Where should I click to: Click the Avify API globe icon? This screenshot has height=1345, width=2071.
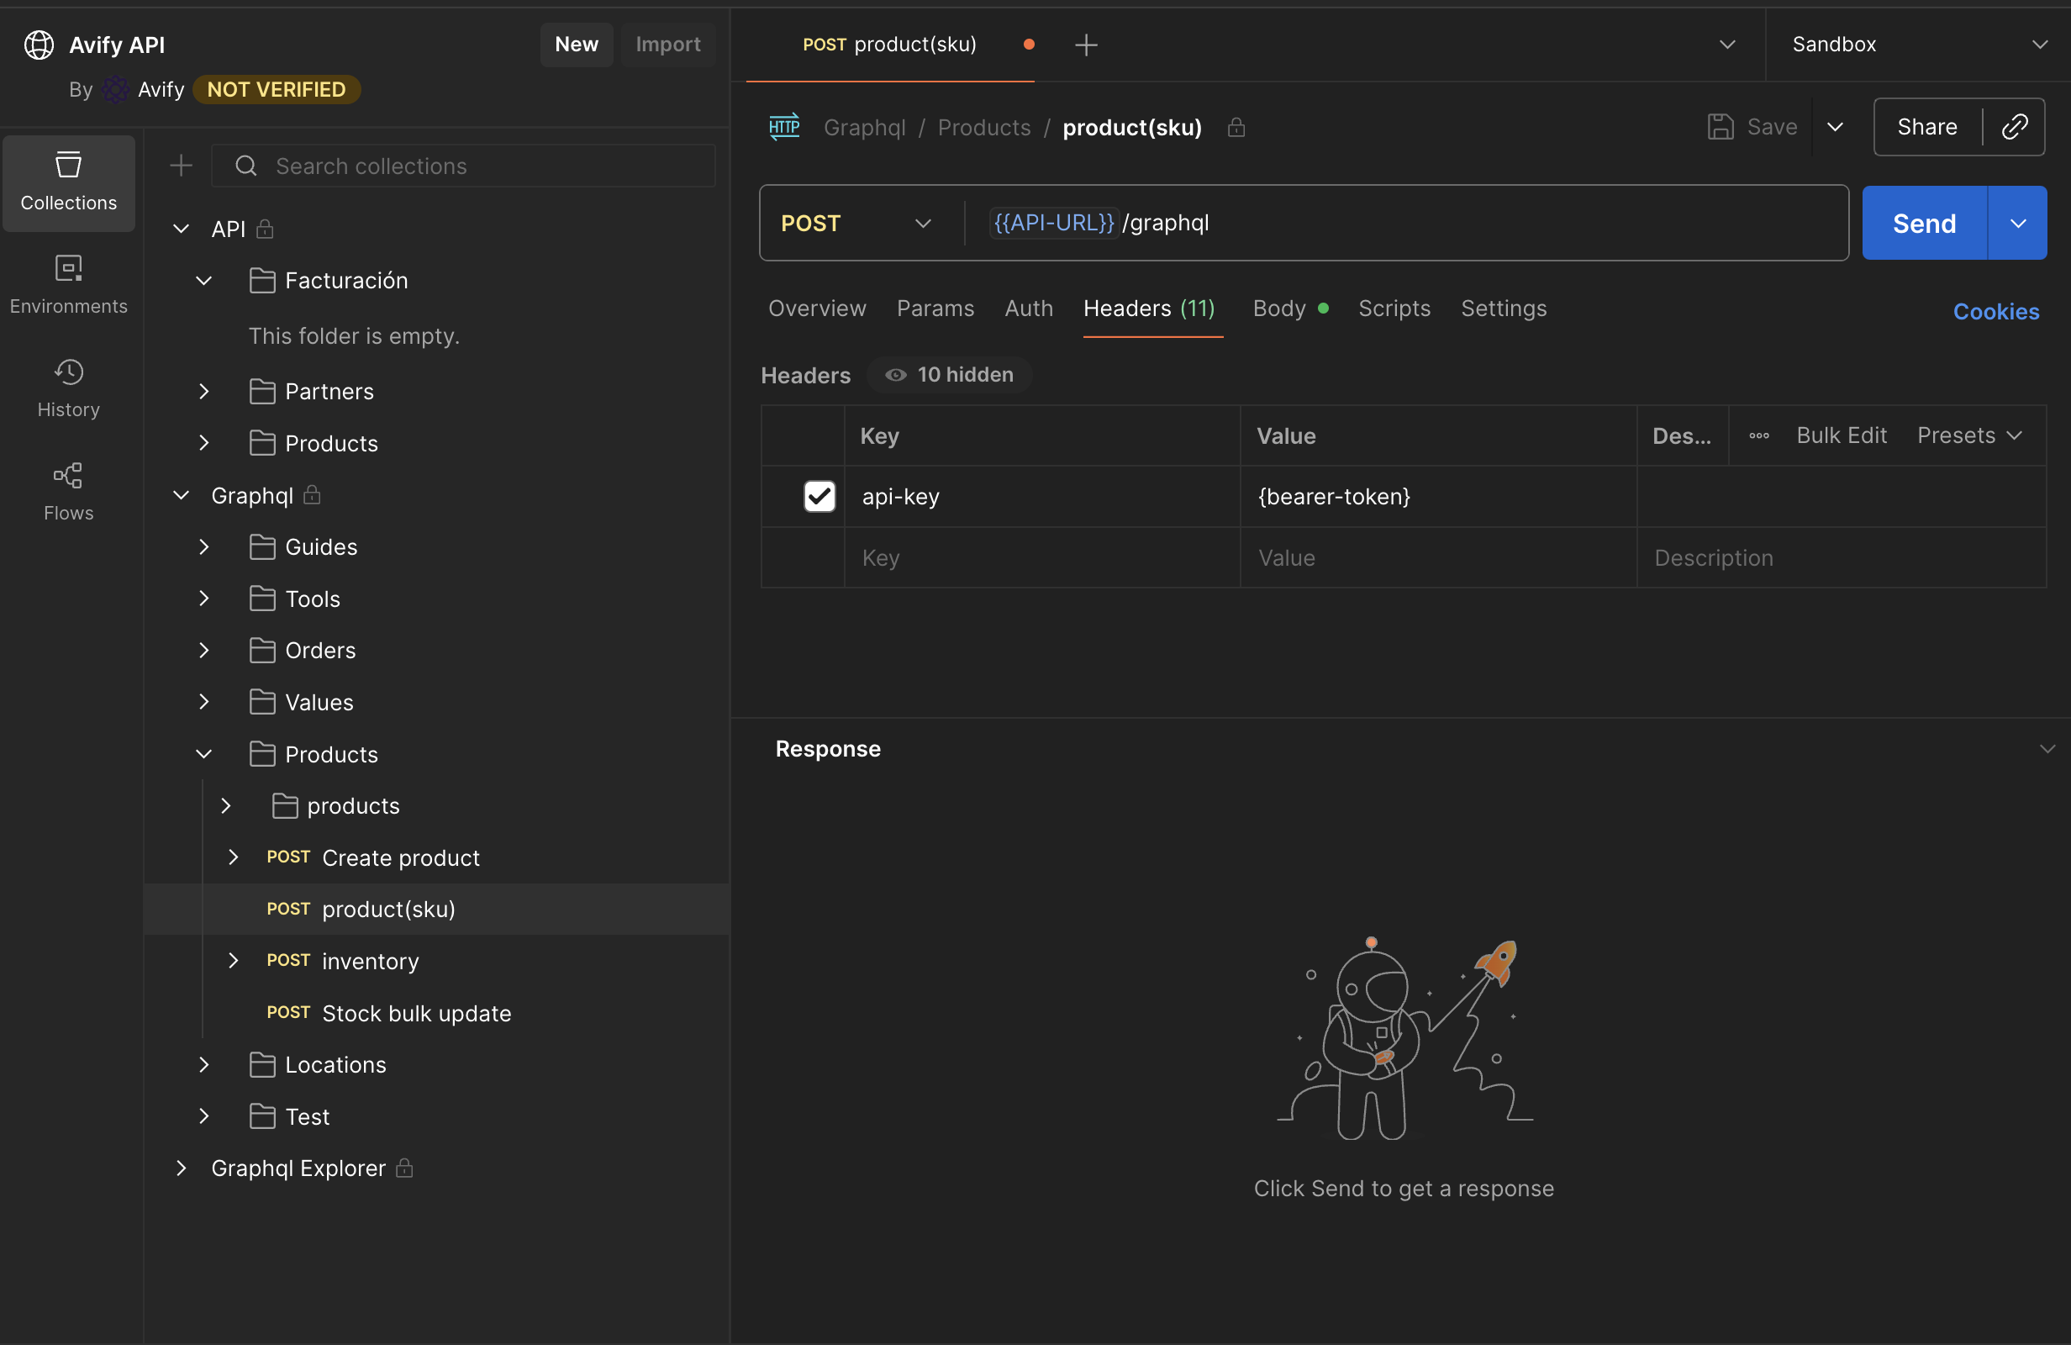pyautogui.click(x=39, y=45)
